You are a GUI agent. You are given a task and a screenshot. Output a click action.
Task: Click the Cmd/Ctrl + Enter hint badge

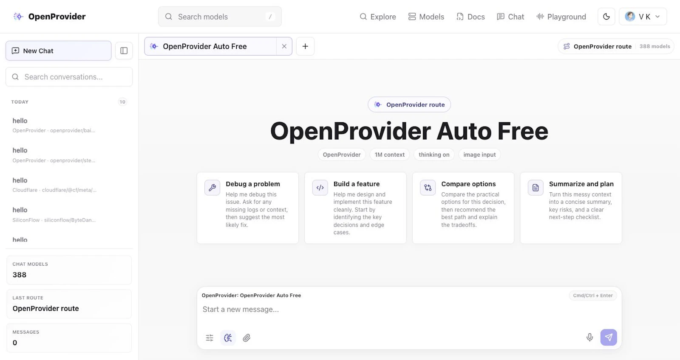click(x=593, y=295)
